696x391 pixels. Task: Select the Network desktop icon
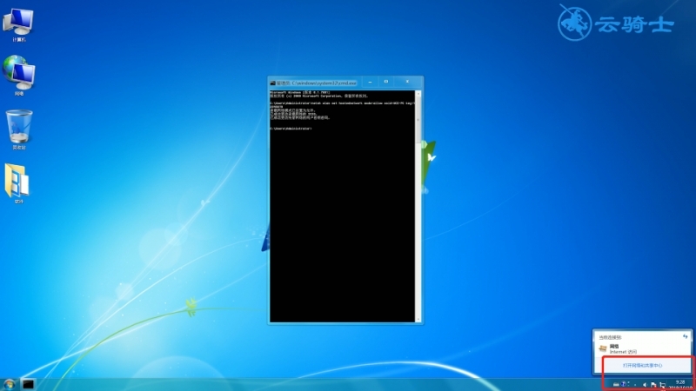click(x=18, y=76)
